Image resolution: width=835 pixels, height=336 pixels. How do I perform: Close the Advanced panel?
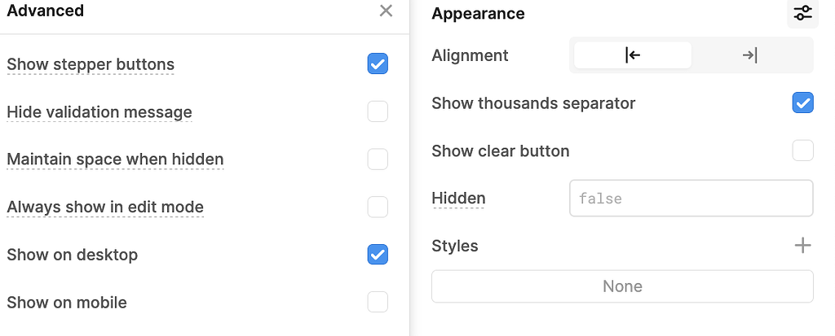click(386, 11)
